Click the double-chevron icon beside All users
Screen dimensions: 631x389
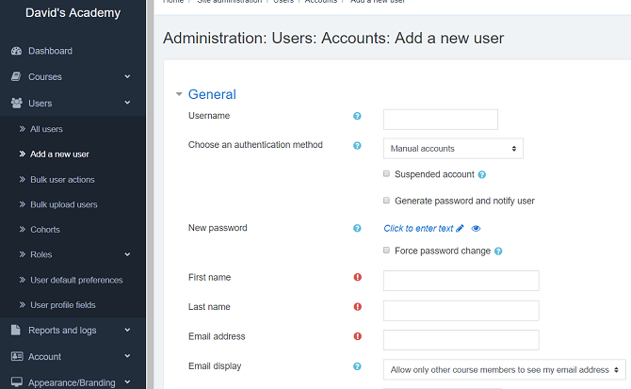[x=23, y=129]
